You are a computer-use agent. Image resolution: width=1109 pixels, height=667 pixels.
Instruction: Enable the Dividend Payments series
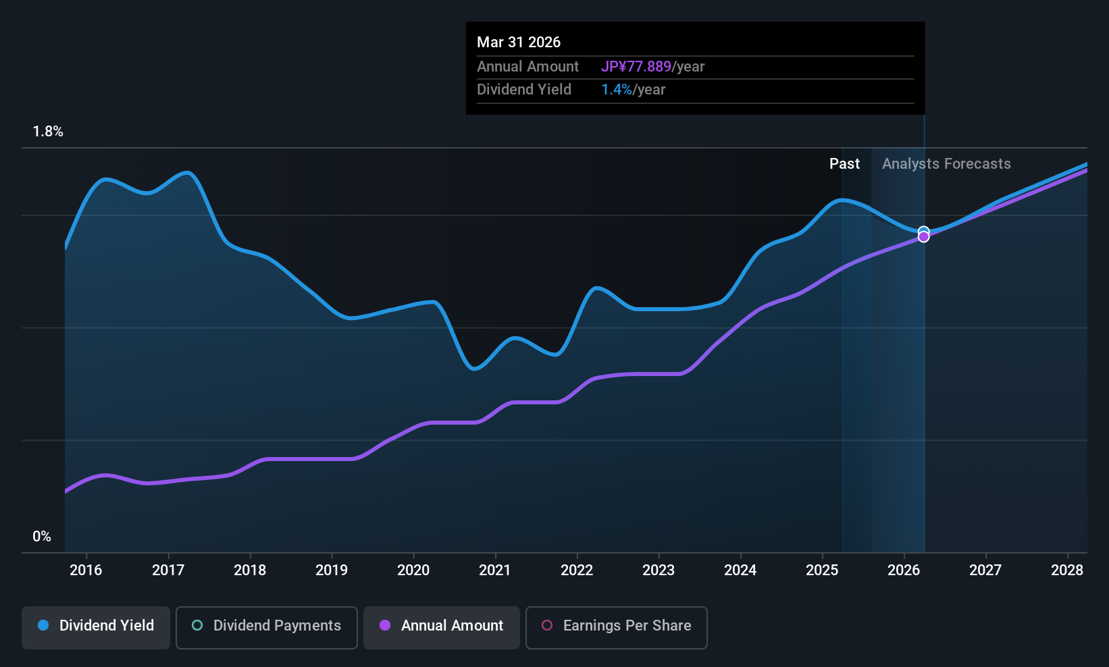[267, 627]
